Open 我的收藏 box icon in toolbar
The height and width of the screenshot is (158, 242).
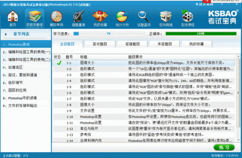click(x=100, y=18)
